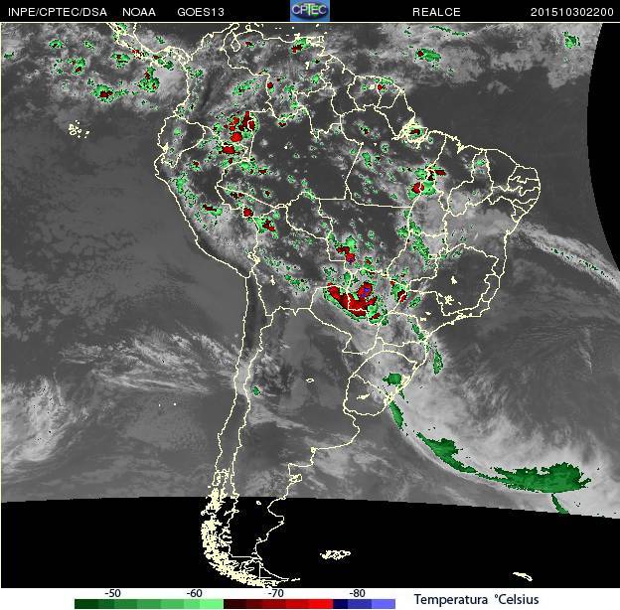
Task: Click the 201510302200 timestamp
Action: [x=571, y=12]
